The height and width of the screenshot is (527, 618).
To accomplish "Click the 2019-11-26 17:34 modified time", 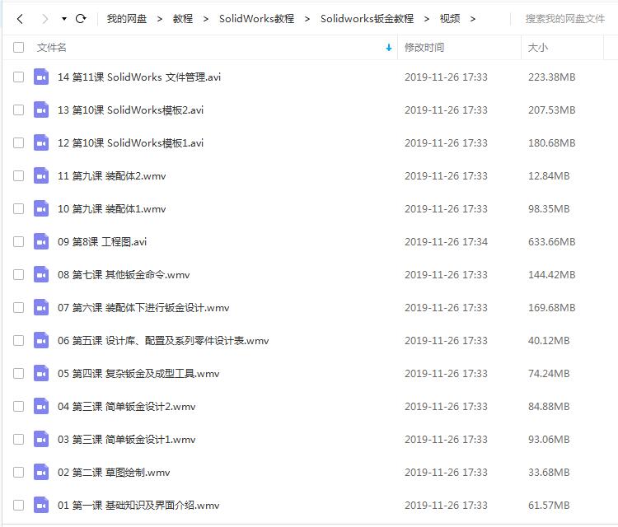I will [446, 241].
